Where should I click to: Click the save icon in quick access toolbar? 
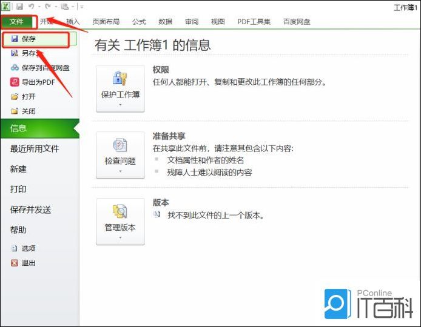19,6
